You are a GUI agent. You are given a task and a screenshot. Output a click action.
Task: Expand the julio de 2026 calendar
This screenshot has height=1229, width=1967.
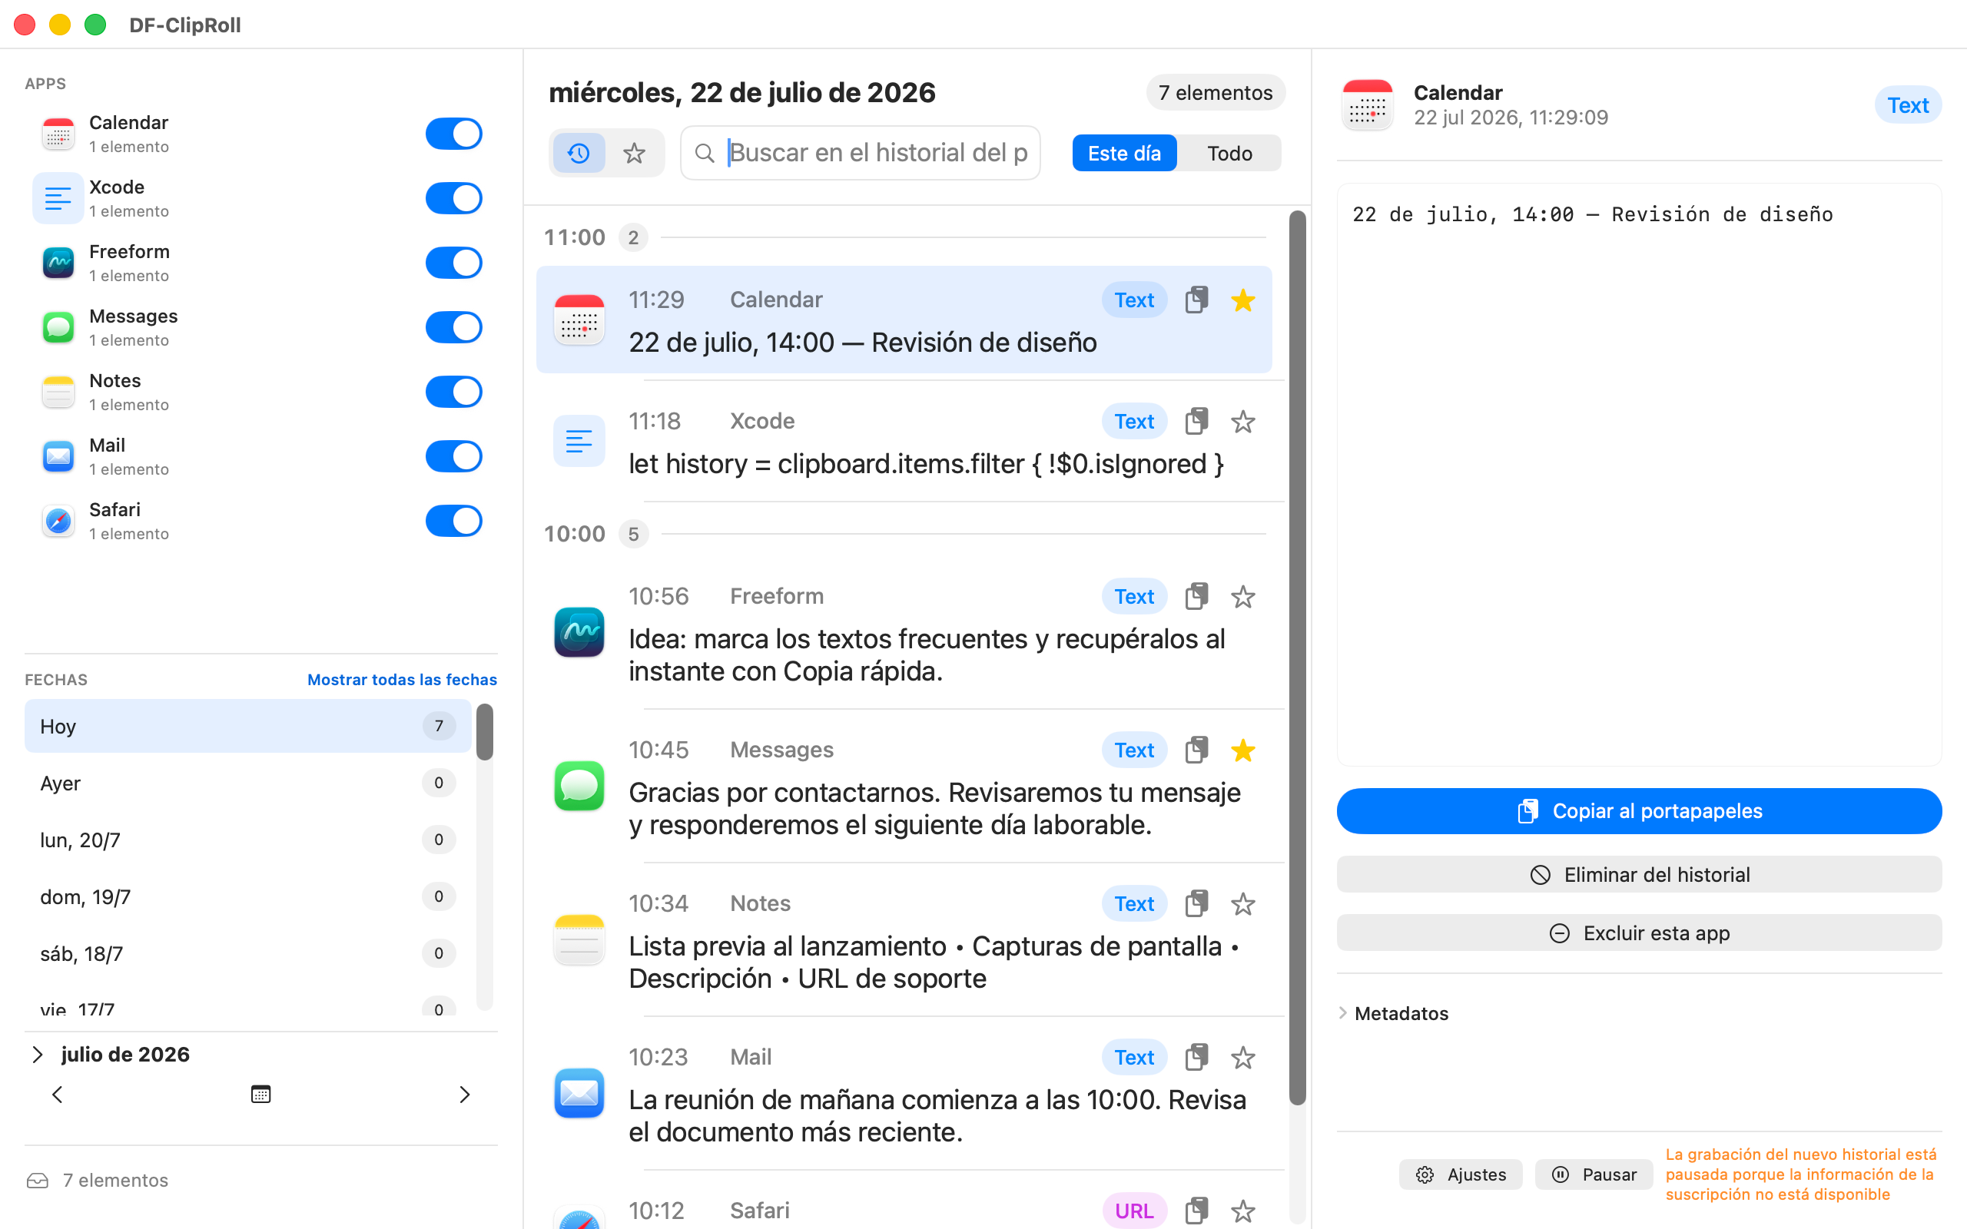(38, 1054)
